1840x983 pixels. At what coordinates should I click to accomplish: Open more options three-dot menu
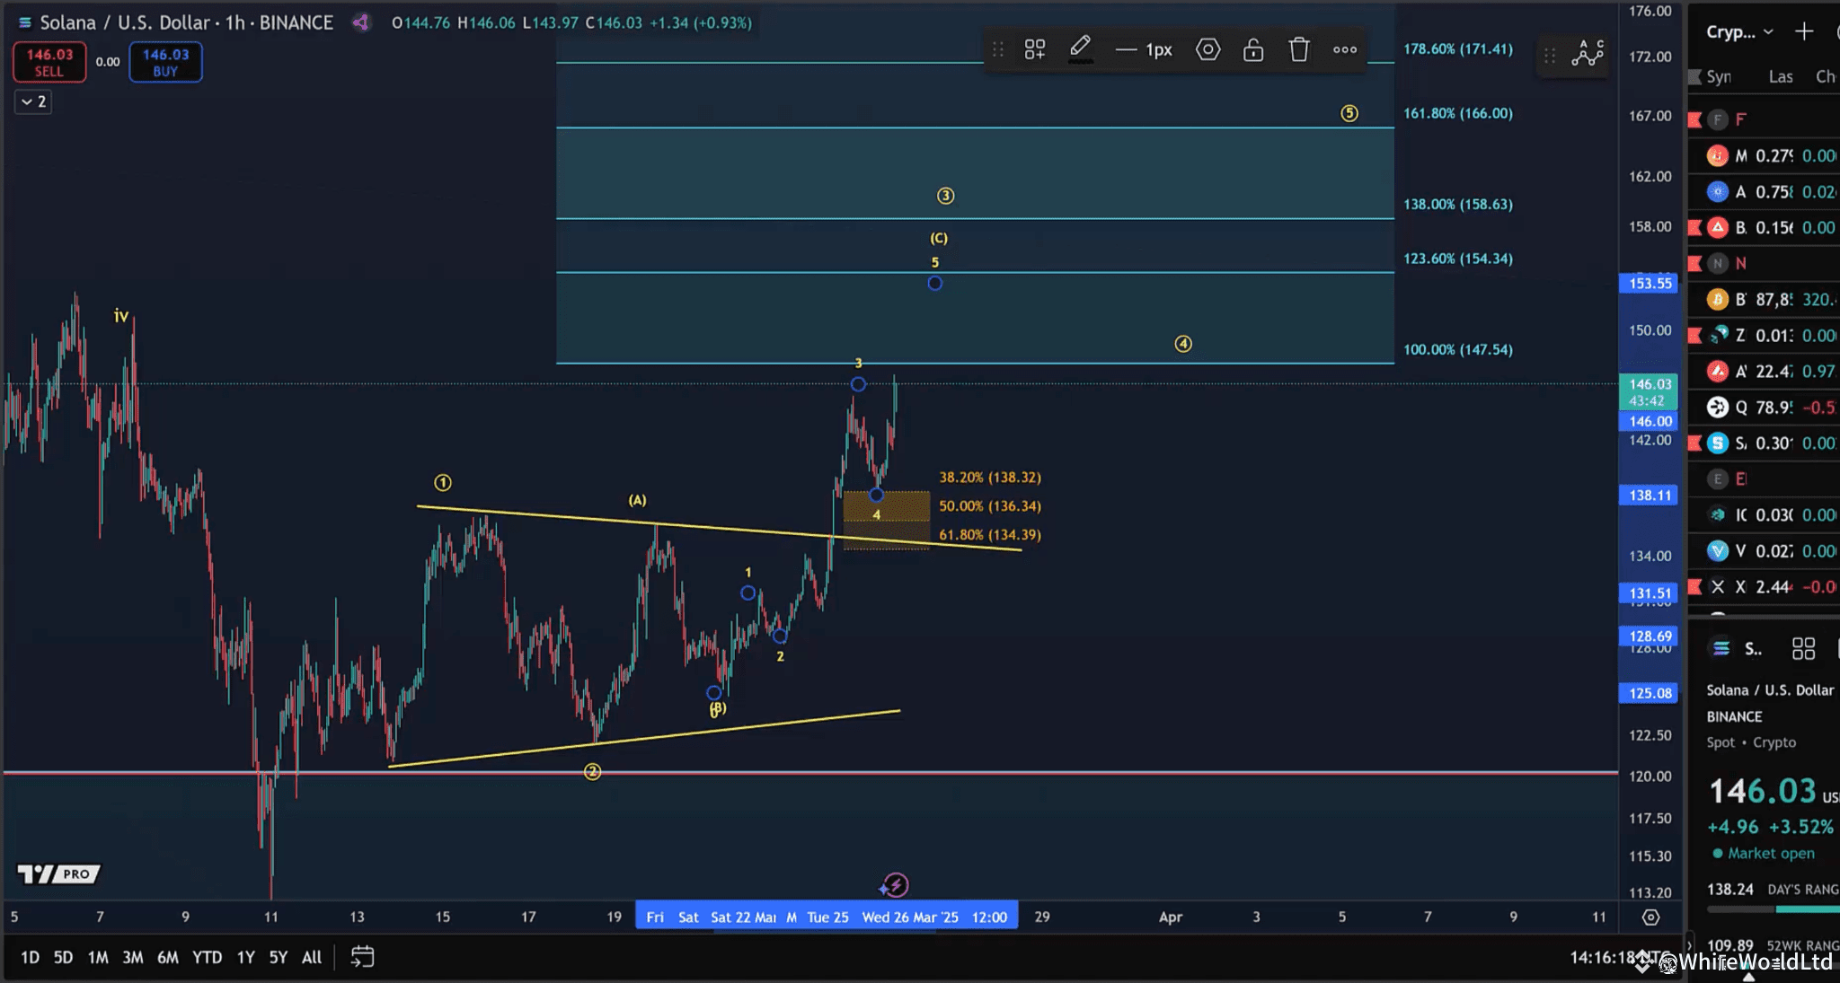tap(1345, 49)
